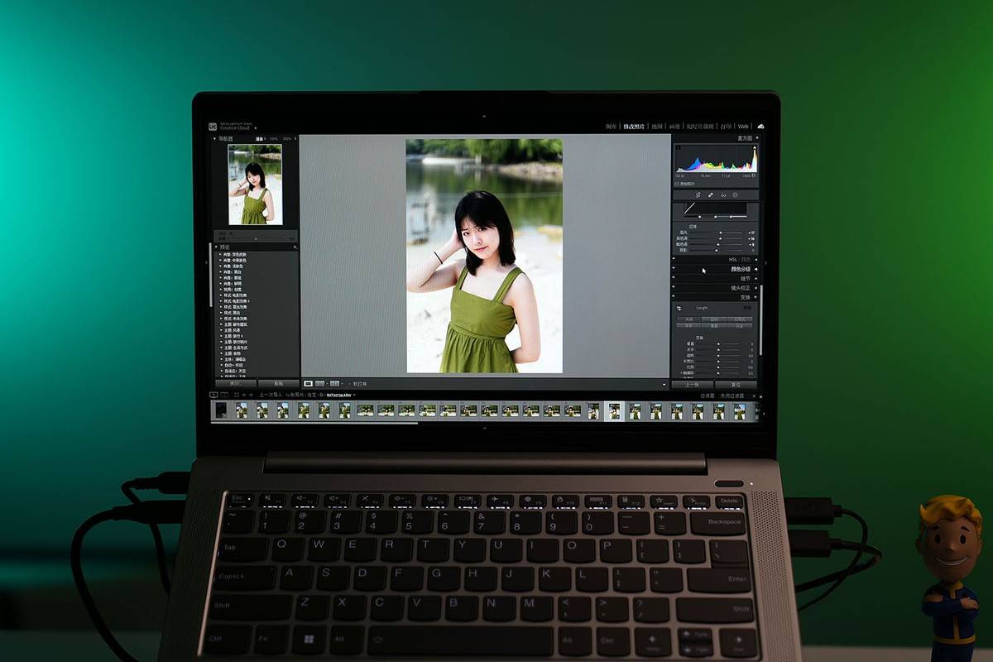Expand the 颜色分级 (Color Grading) panel
Screen dimensions: 993x662
tap(756, 269)
